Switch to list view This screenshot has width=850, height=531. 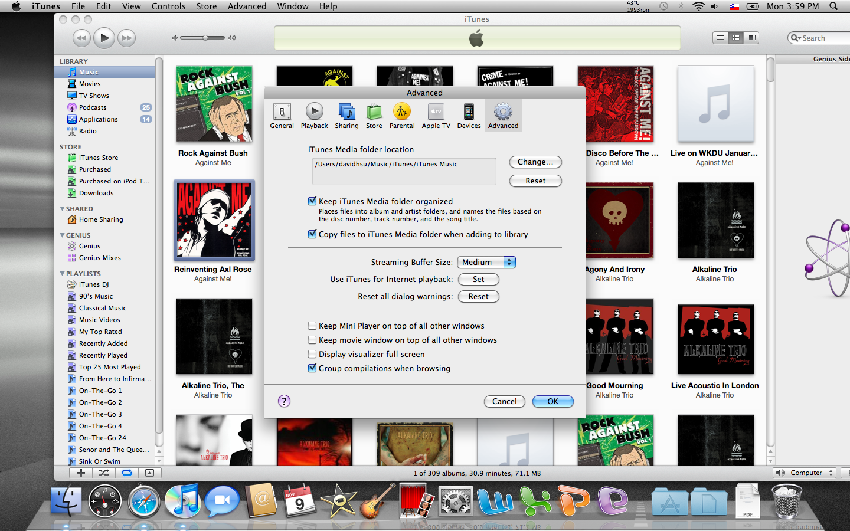click(720, 38)
